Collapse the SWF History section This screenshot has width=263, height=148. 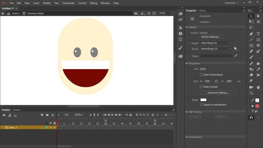click(187, 112)
